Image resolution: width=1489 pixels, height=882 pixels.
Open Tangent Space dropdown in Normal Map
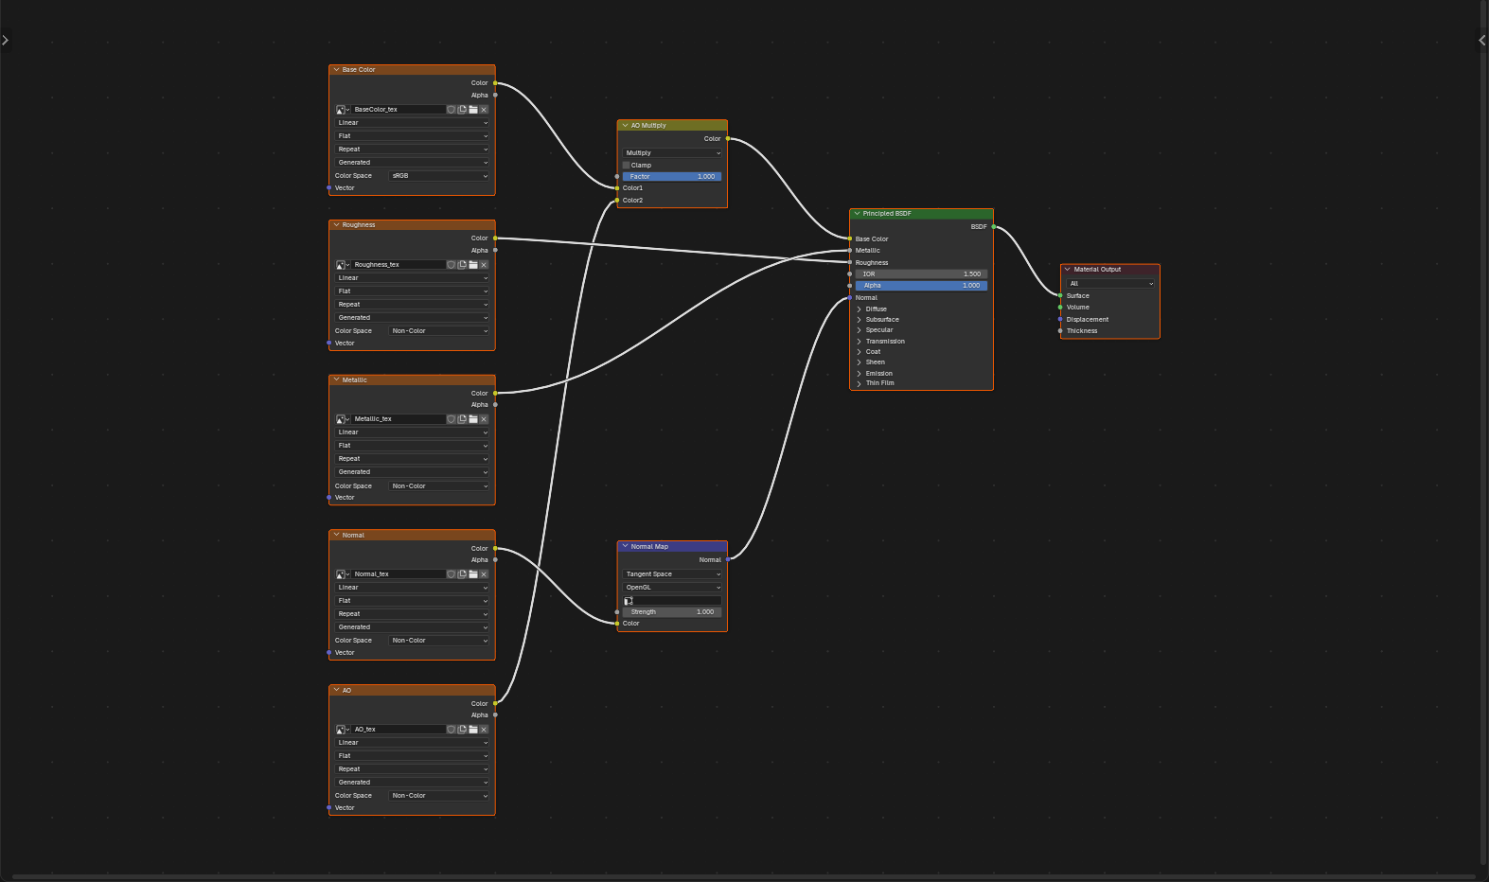tap(672, 574)
